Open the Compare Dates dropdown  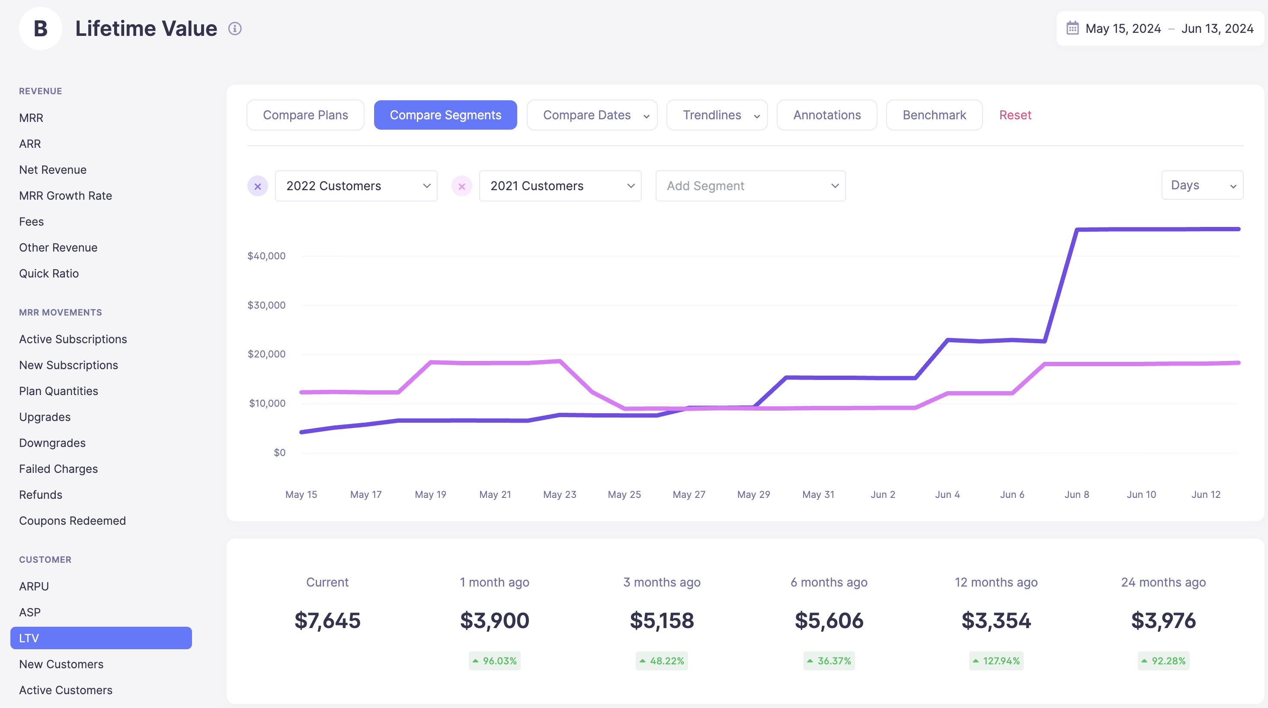click(x=592, y=115)
